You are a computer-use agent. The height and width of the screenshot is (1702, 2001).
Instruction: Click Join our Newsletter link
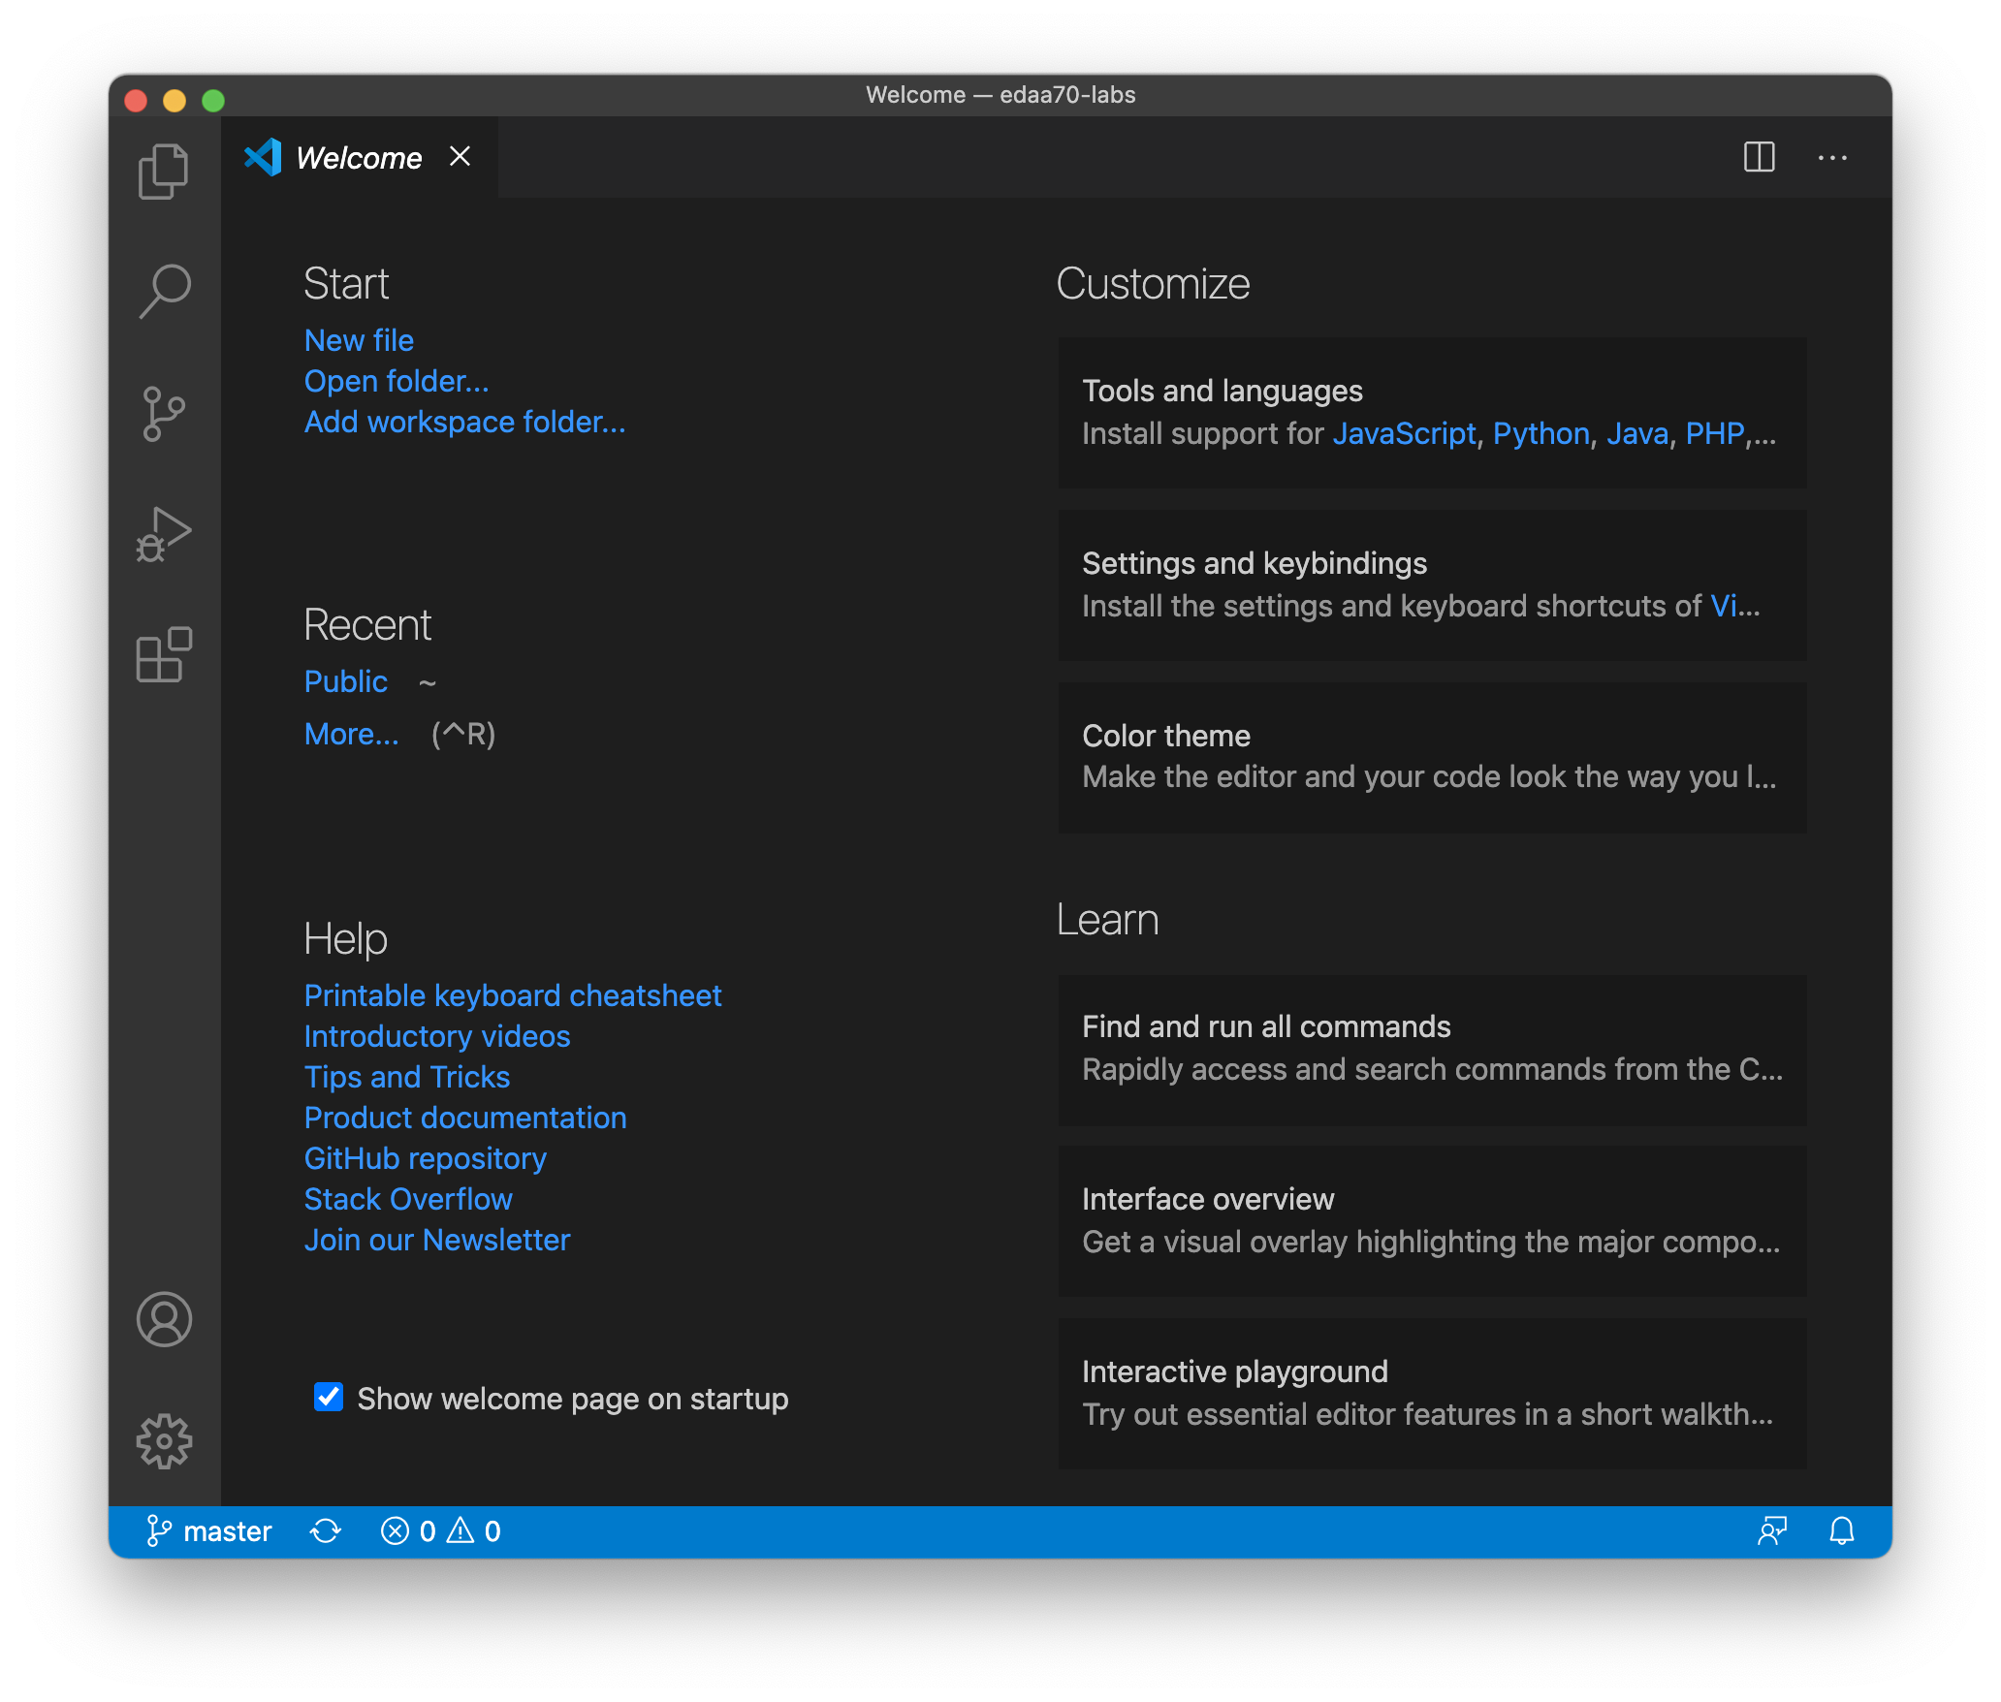coord(437,1240)
